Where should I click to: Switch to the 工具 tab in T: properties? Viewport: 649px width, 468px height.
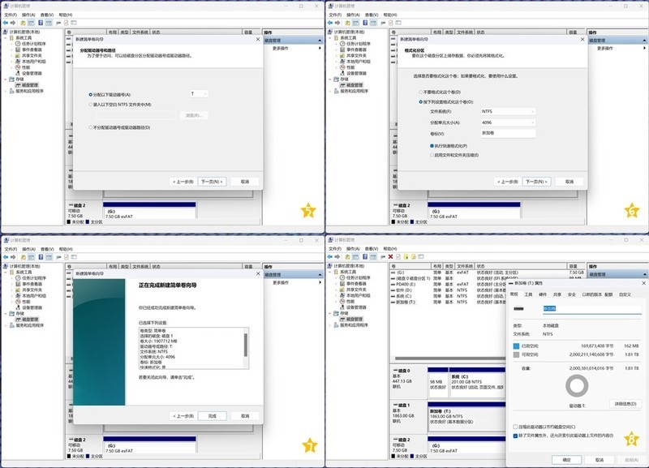(528, 294)
